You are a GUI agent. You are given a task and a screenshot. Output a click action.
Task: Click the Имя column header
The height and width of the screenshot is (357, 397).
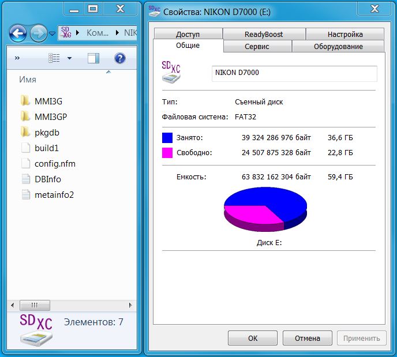coord(29,79)
